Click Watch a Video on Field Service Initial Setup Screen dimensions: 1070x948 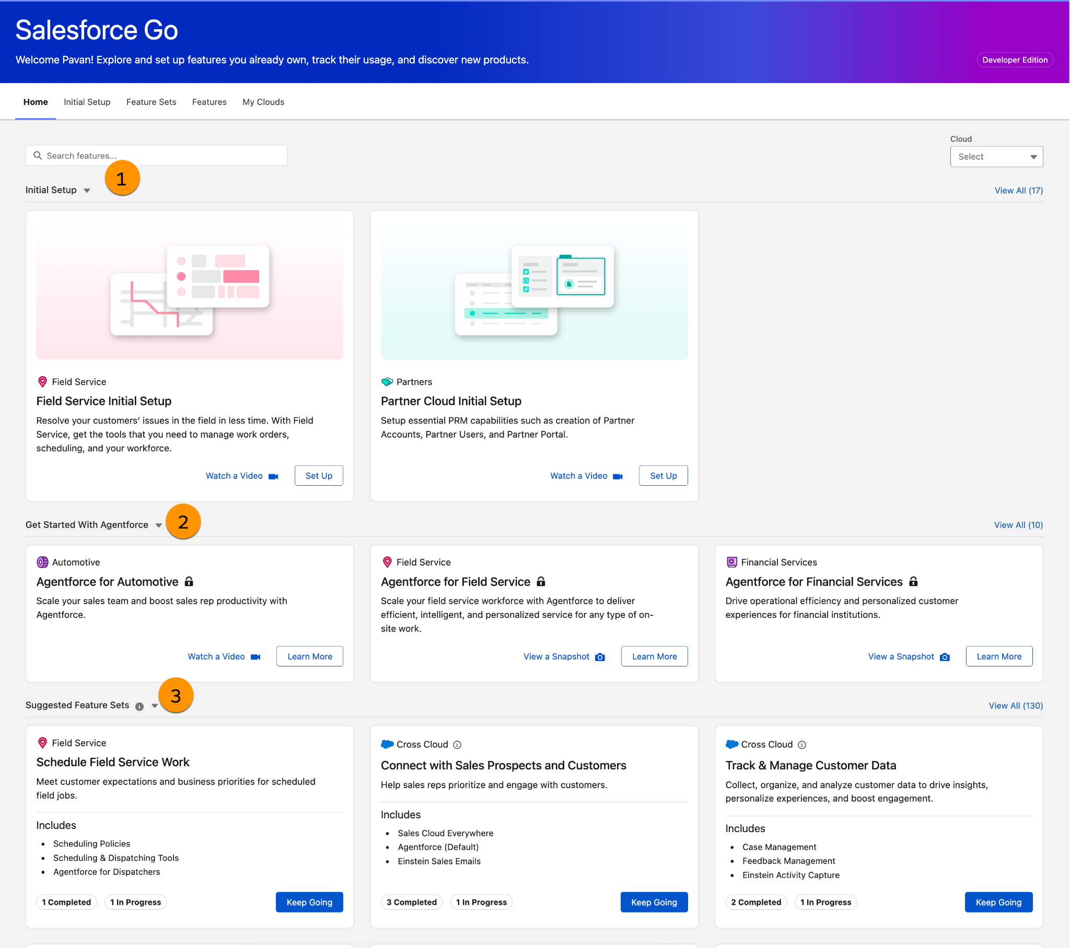tap(234, 476)
